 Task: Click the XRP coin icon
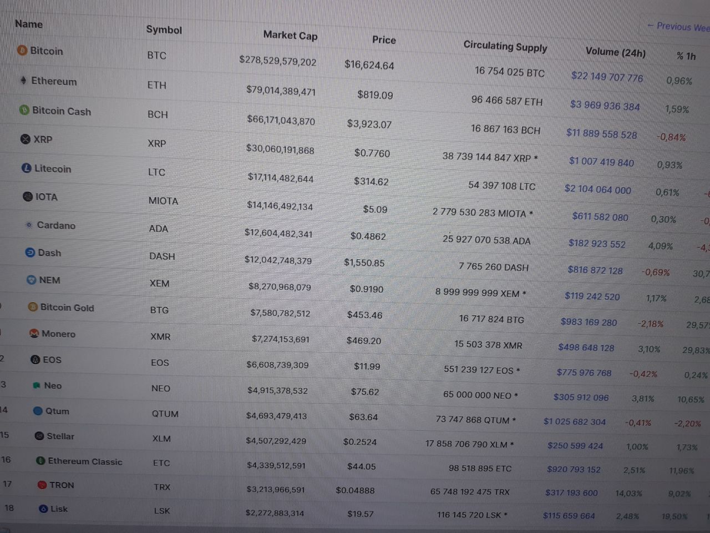pyautogui.click(x=26, y=139)
